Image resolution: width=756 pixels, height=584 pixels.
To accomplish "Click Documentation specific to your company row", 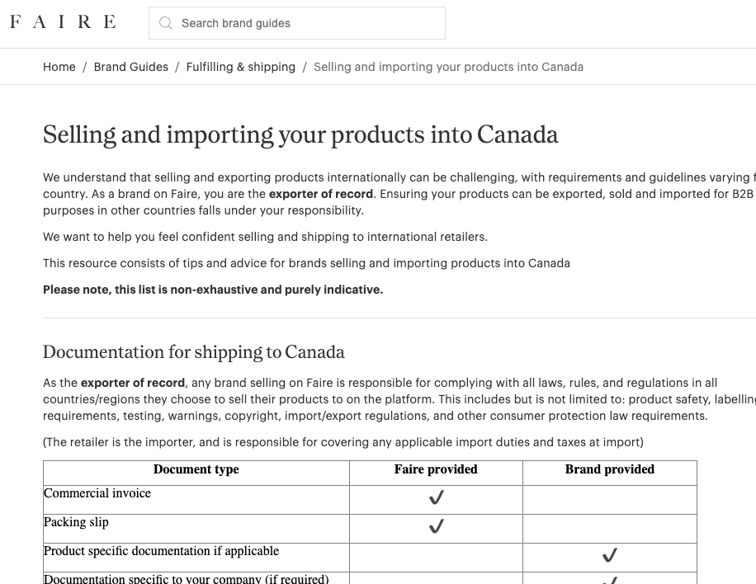I will click(x=187, y=579).
